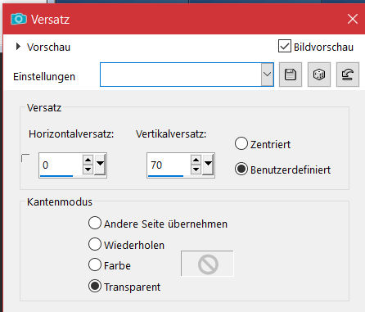Click the Vertikalversatz value field showing 70
The image size is (365, 312).
[x=169, y=165]
